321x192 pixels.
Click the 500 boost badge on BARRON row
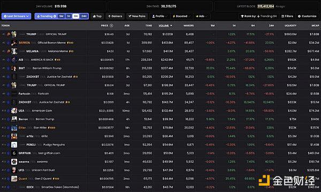(x=70, y=43)
